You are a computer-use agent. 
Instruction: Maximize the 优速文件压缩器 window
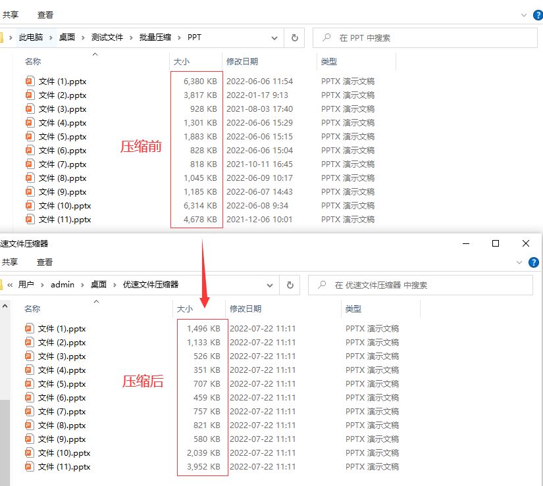(496, 243)
